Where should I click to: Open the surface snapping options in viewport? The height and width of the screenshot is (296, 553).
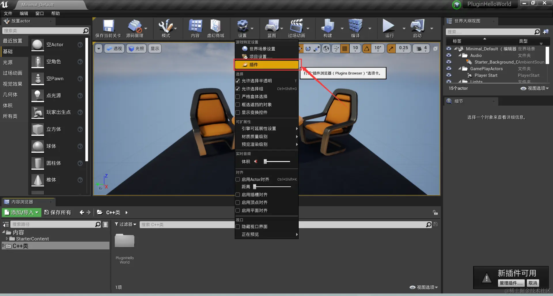pyautogui.click(x=336, y=49)
